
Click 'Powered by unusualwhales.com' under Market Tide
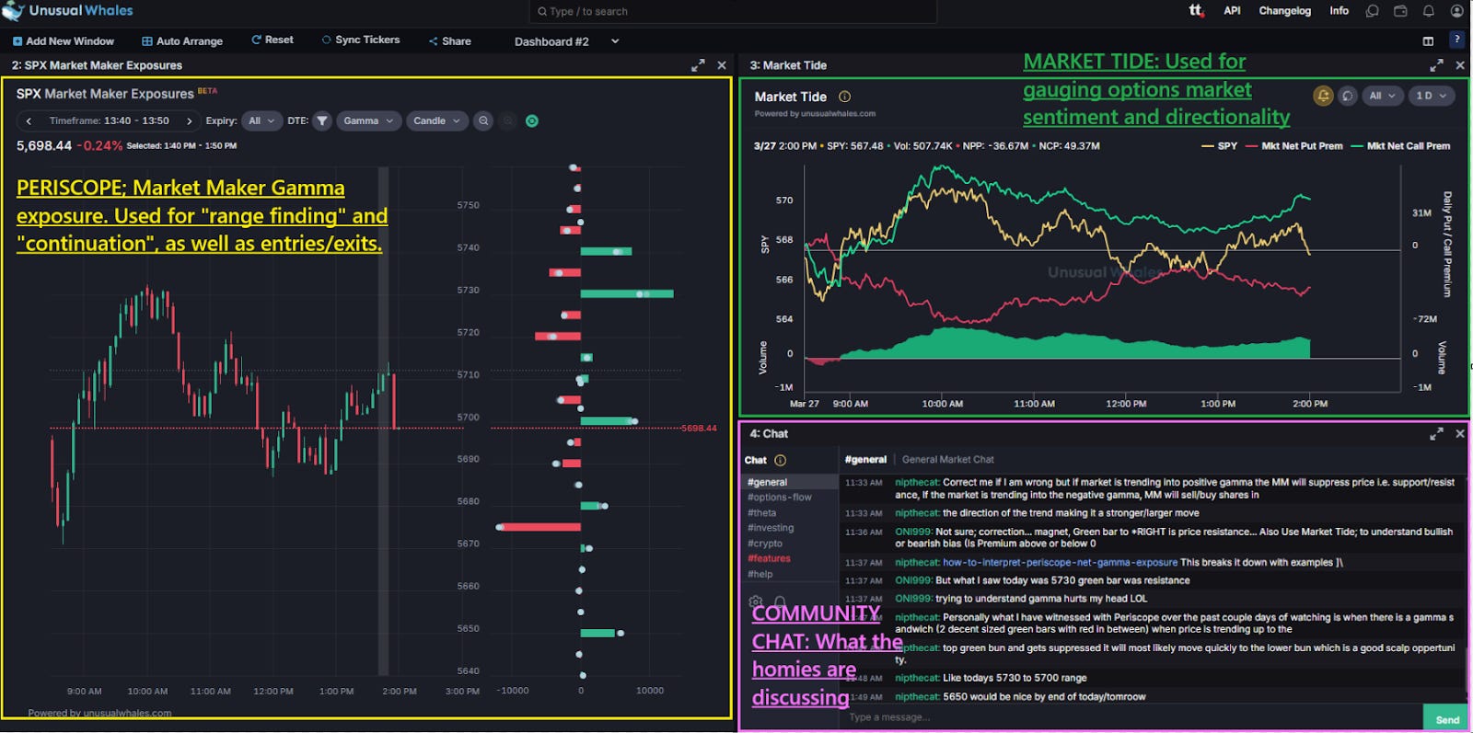815,114
